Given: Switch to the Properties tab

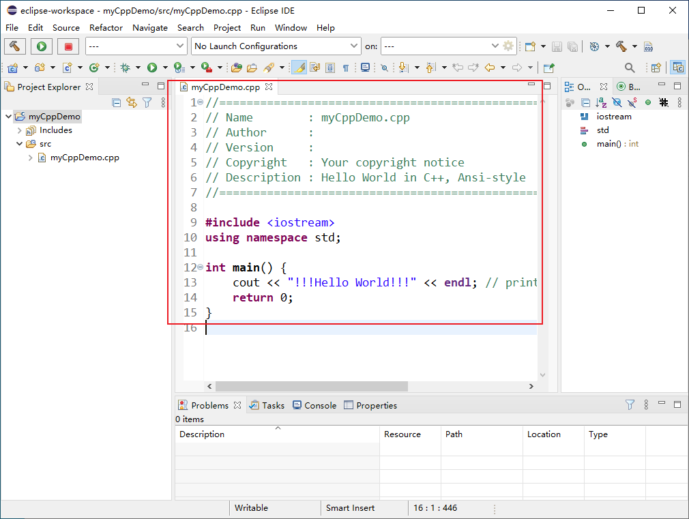Looking at the screenshot, I should click(370, 405).
